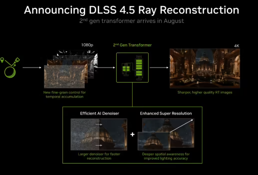Select the 2nd Gen Transformer network diagram

click(x=133, y=68)
